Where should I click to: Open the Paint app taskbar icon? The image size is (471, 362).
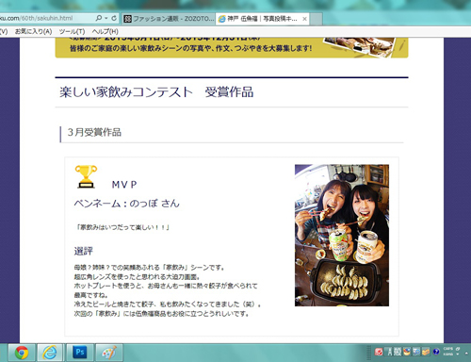(x=108, y=353)
